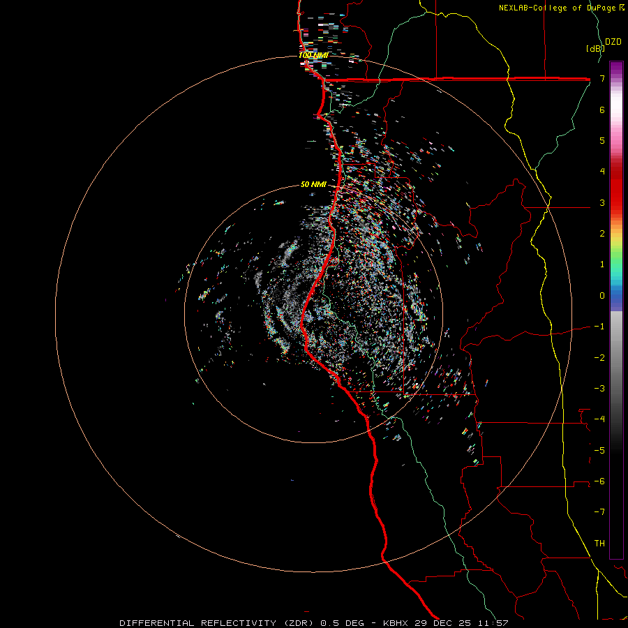This screenshot has height=628, width=628.
Task: Click the -2 value on the color scale
Action: [x=599, y=358]
